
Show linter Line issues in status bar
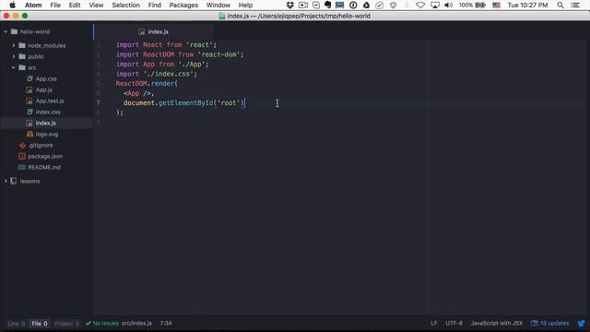point(16,324)
